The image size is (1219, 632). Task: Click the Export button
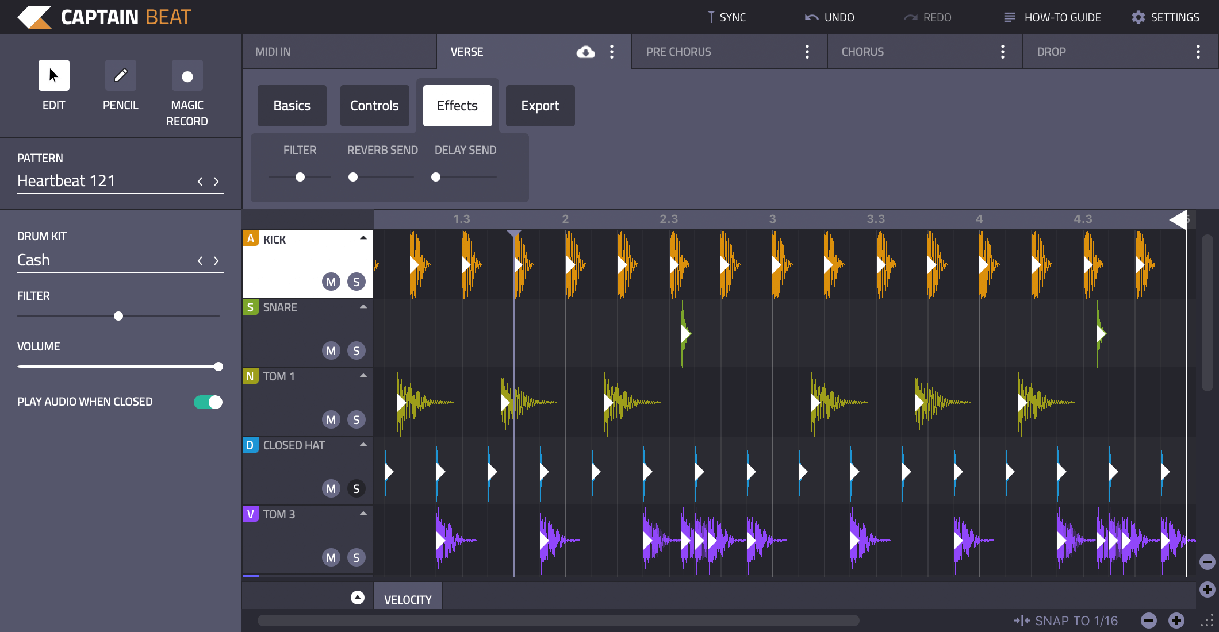(x=540, y=105)
